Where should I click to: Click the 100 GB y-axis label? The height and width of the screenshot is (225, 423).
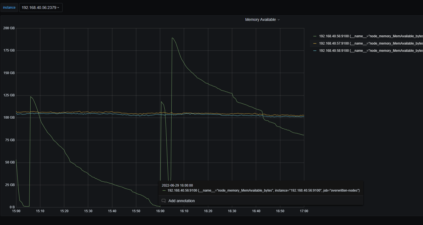pyautogui.click(x=9, y=118)
